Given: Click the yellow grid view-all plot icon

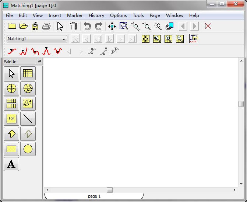Looking at the screenshot, I should [145, 39].
